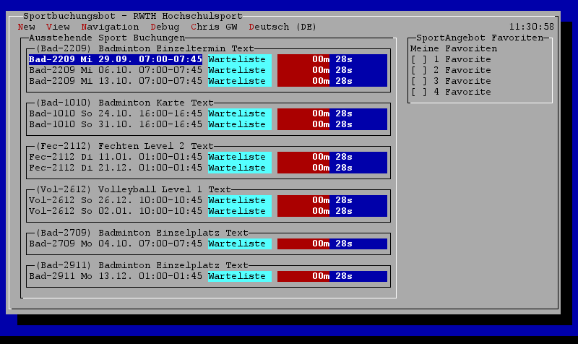
Task: Click countdown progress bar for Bad-1010 31.10.
Action: [x=332, y=124]
